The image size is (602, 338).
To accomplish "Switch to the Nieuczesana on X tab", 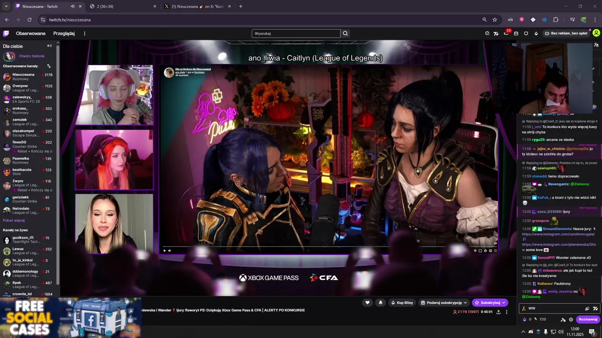I will point(197,7).
